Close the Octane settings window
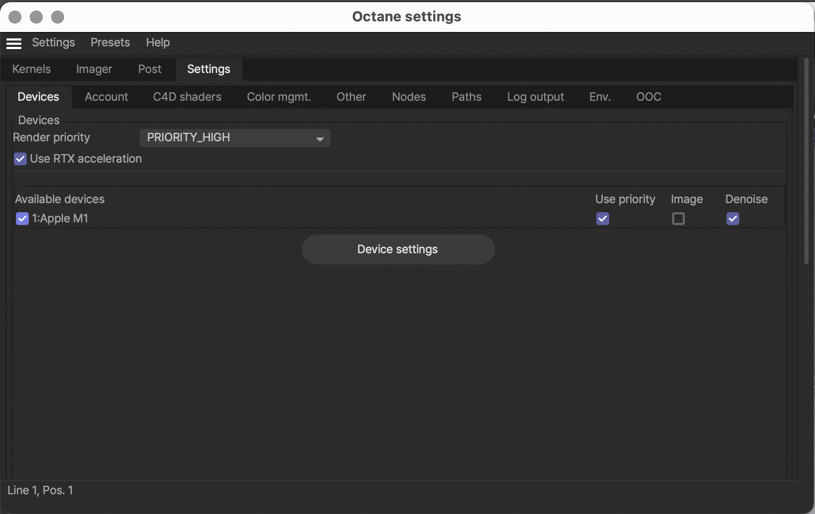815x514 pixels. click(15, 17)
